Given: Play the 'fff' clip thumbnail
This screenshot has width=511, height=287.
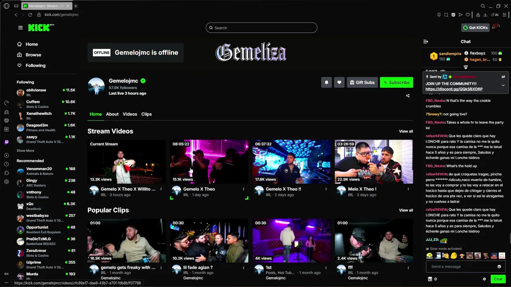Looking at the screenshot, I should [x=374, y=240].
